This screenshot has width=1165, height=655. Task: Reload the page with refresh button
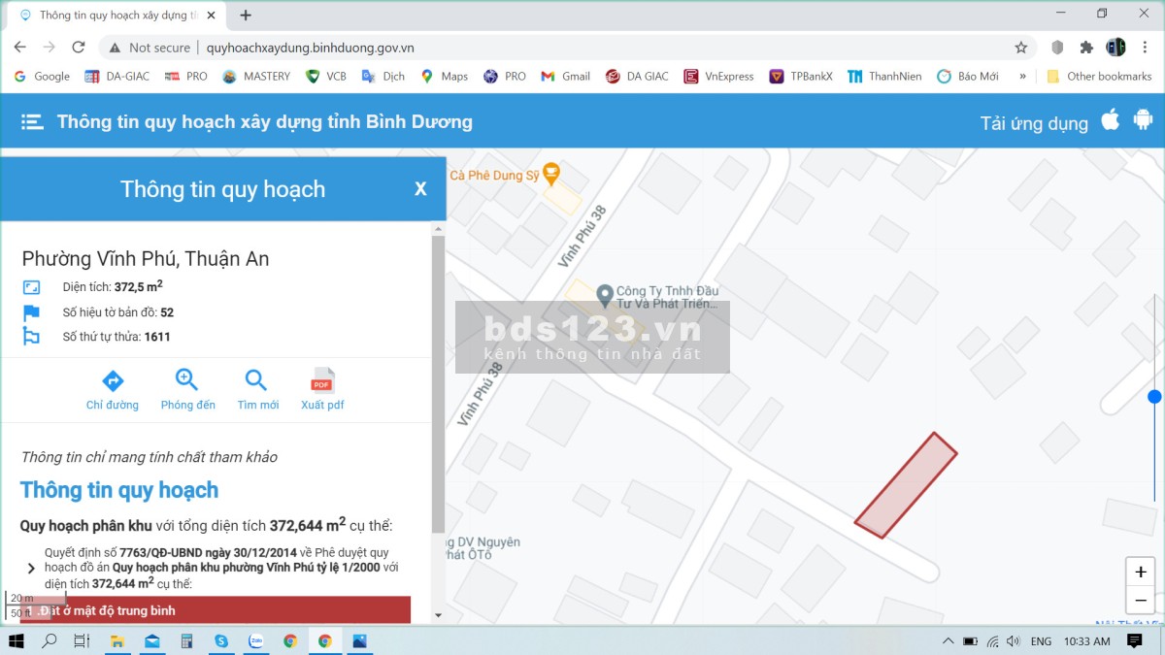pos(79,47)
